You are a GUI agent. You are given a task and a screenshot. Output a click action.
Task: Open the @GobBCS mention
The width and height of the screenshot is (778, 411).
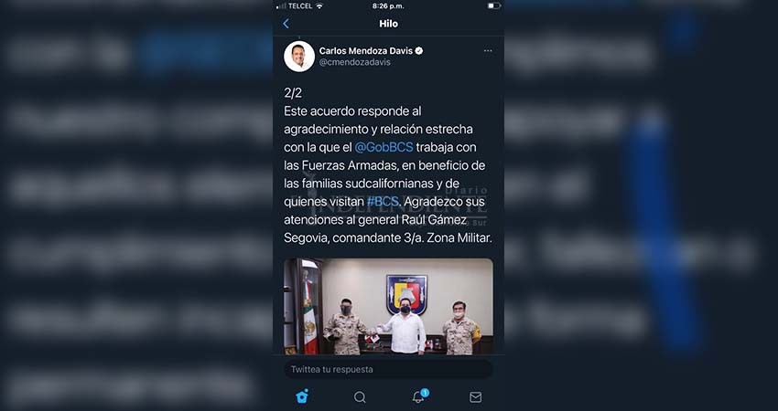tap(384, 147)
